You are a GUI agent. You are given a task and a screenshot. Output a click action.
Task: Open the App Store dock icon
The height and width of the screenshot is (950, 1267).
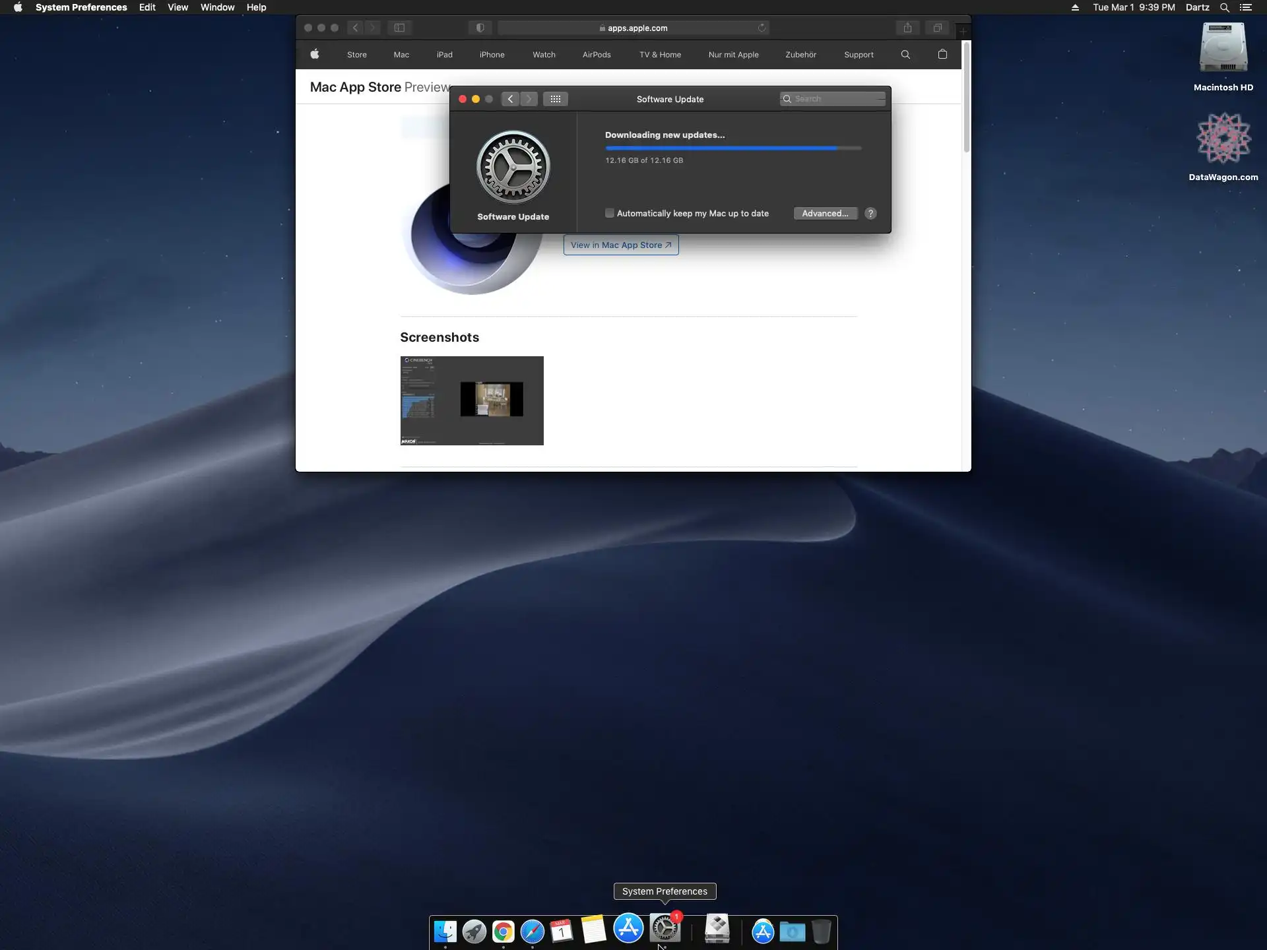coord(628,928)
